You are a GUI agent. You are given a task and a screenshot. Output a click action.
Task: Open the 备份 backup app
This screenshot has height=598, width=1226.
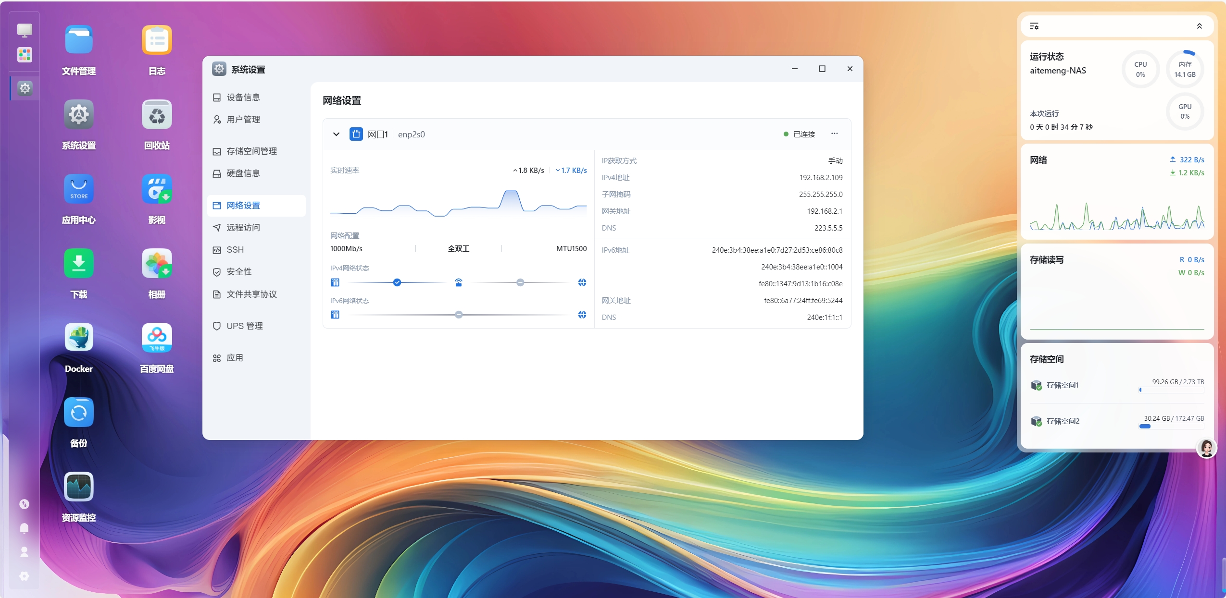pyautogui.click(x=79, y=413)
